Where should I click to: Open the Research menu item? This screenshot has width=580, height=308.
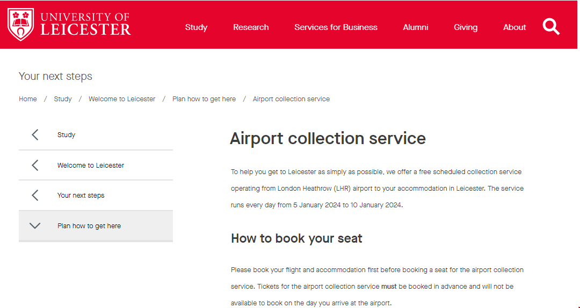click(x=251, y=27)
